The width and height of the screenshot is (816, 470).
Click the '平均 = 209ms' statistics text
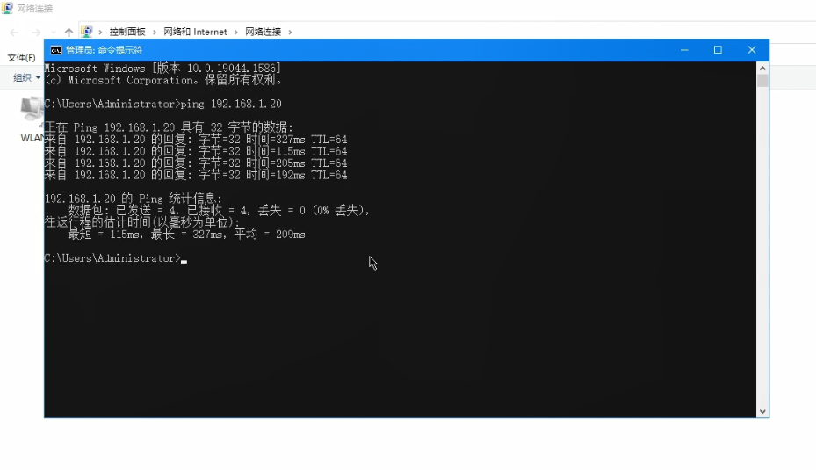pos(270,235)
